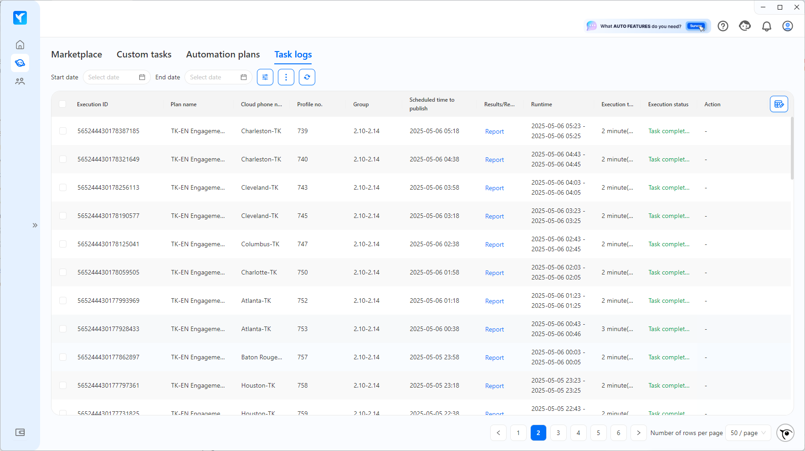Open the team members sidebar icon
Screen dimensions: 805x451
click(20, 81)
